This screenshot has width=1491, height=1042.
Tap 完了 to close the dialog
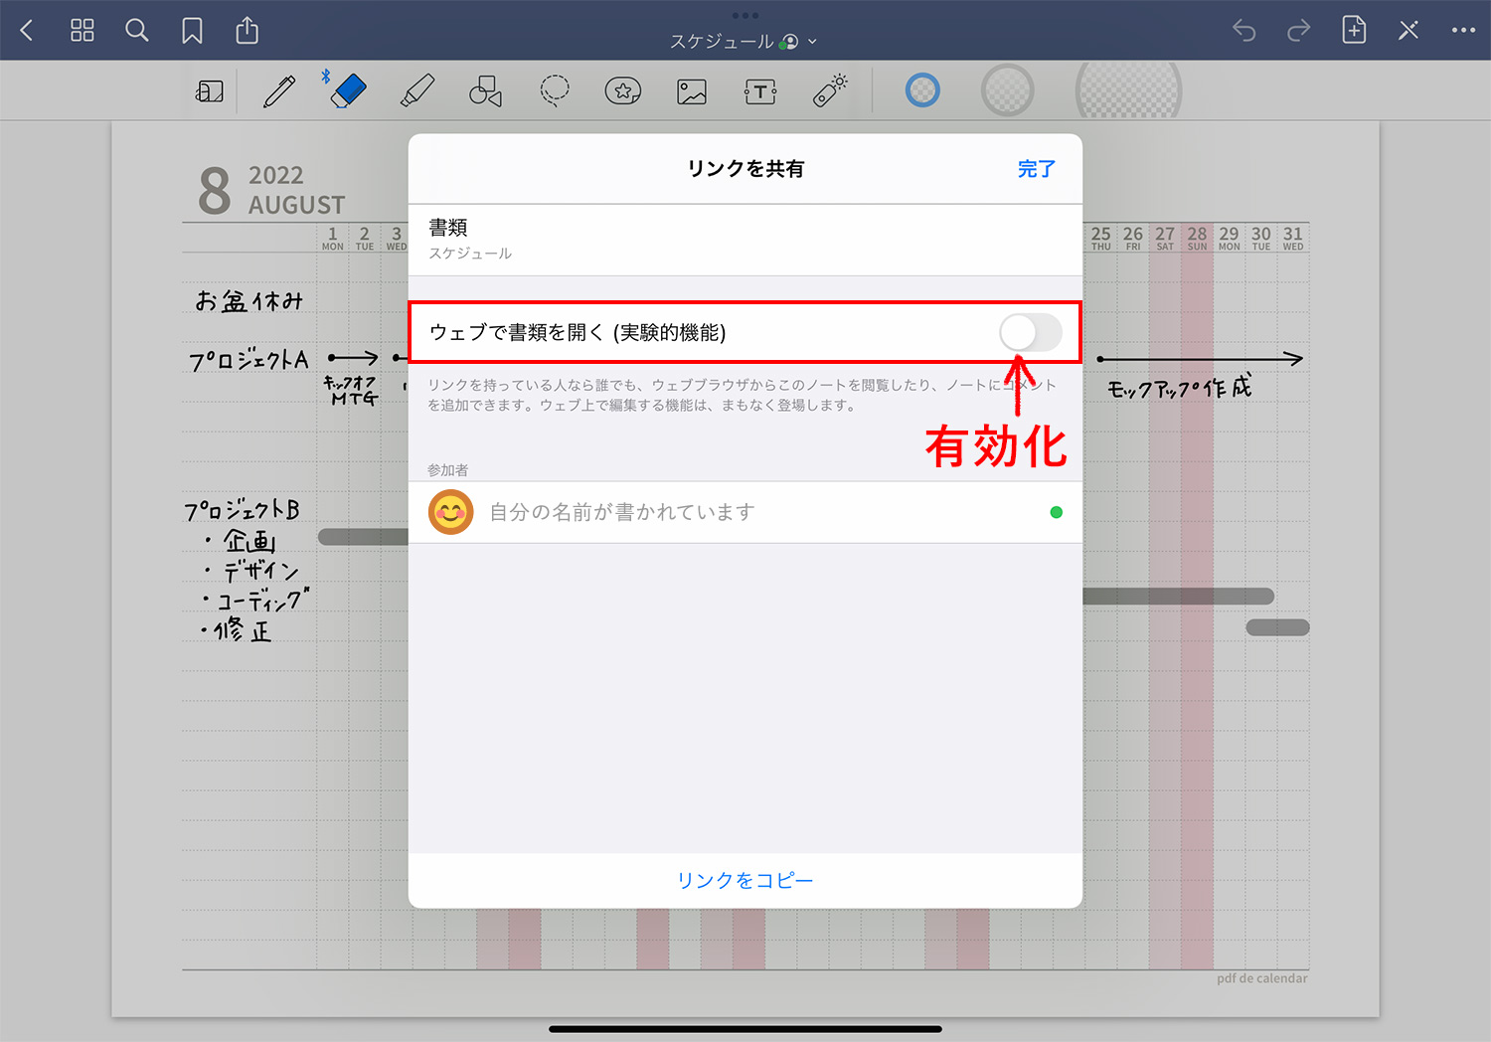[x=1036, y=169]
